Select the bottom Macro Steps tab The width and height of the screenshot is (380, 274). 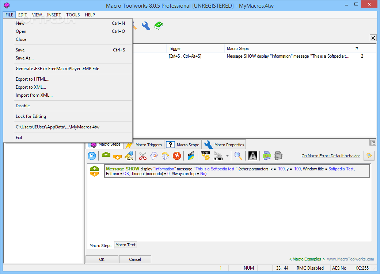coord(100,246)
